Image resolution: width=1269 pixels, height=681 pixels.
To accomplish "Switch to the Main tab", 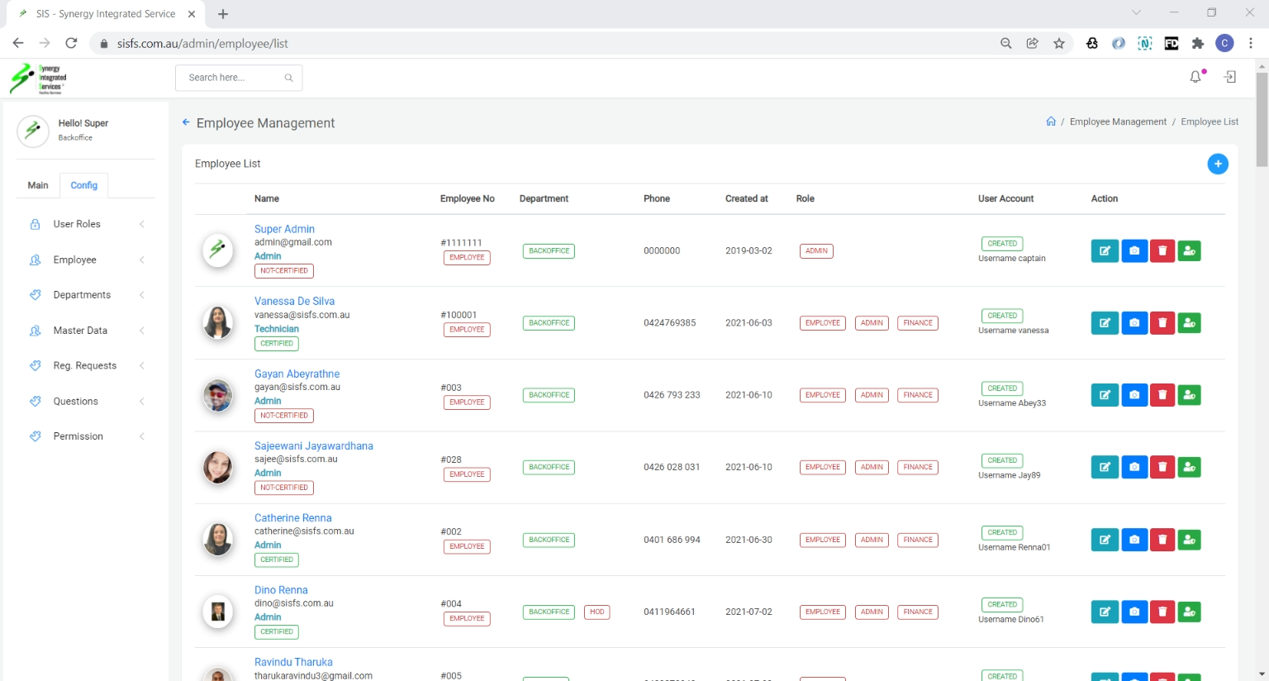I will 38,185.
